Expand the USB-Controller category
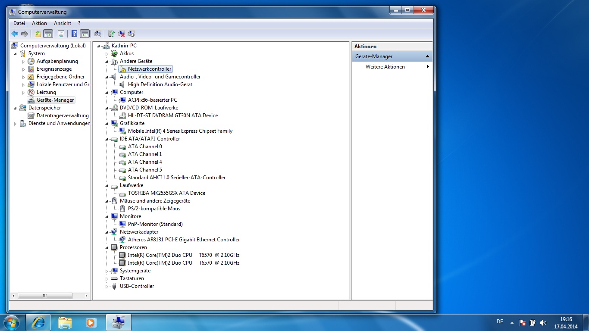The height and width of the screenshot is (331, 589). [107, 287]
